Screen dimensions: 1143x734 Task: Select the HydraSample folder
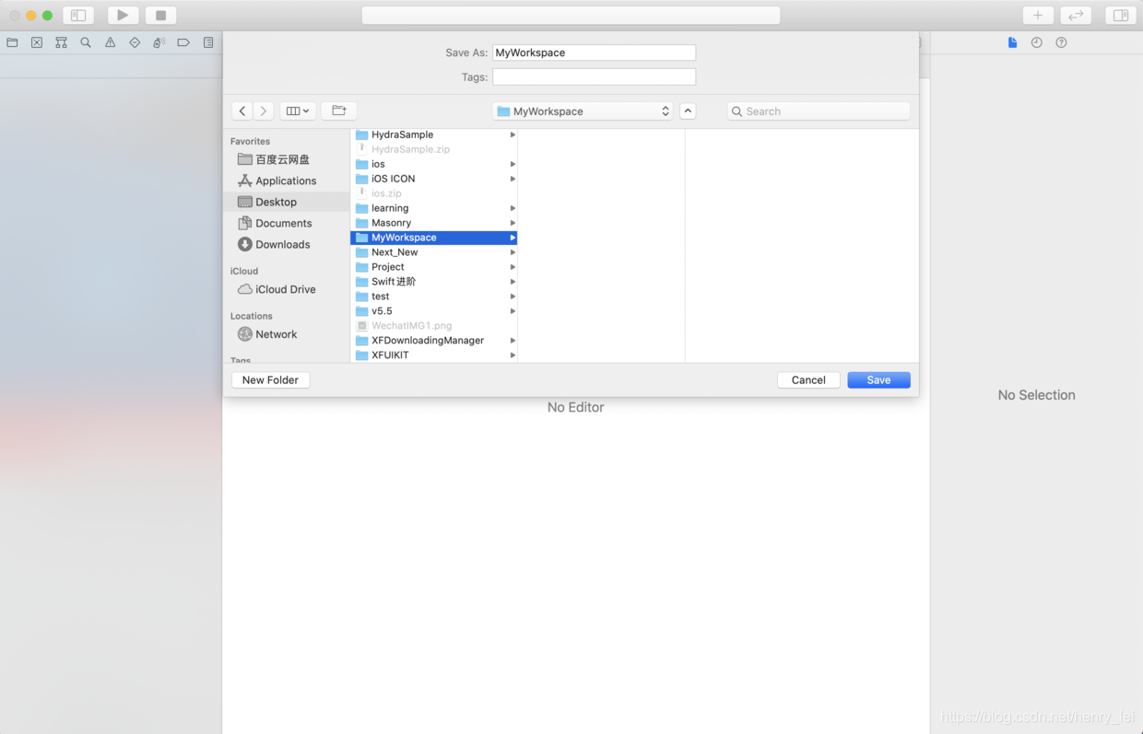click(434, 134)
